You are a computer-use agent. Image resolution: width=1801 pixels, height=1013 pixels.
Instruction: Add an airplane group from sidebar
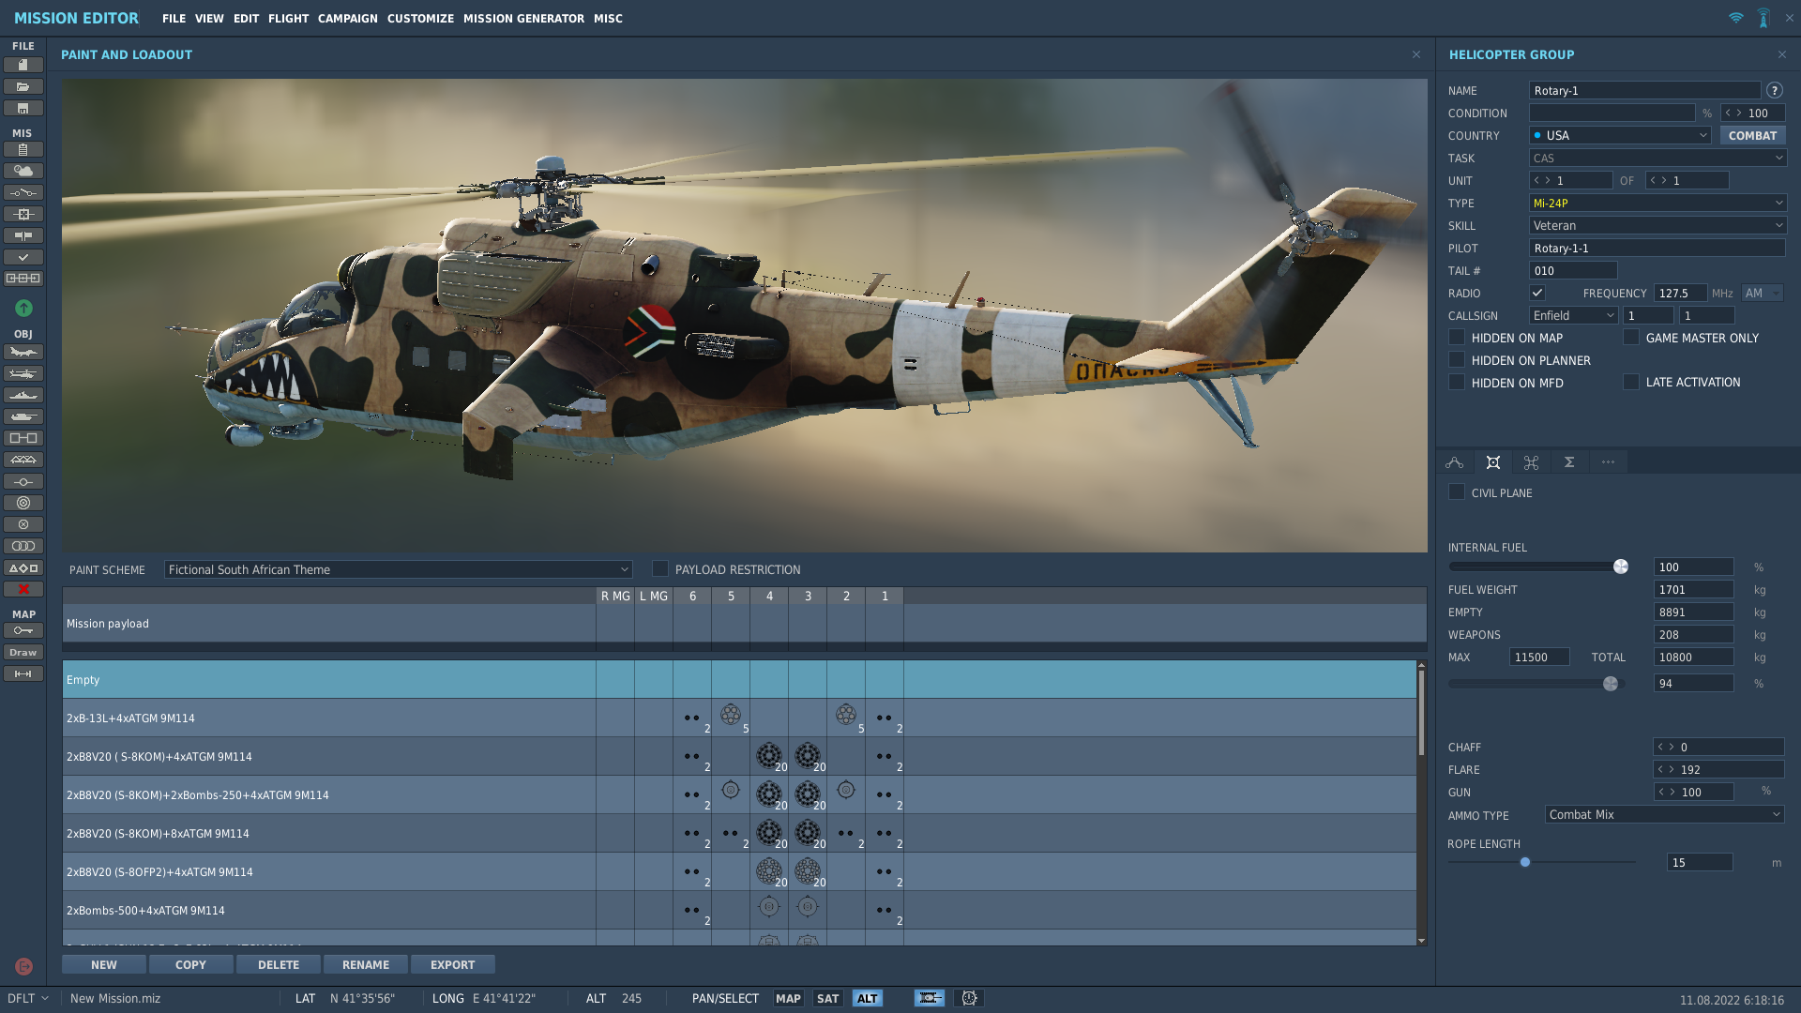(23, 352)
